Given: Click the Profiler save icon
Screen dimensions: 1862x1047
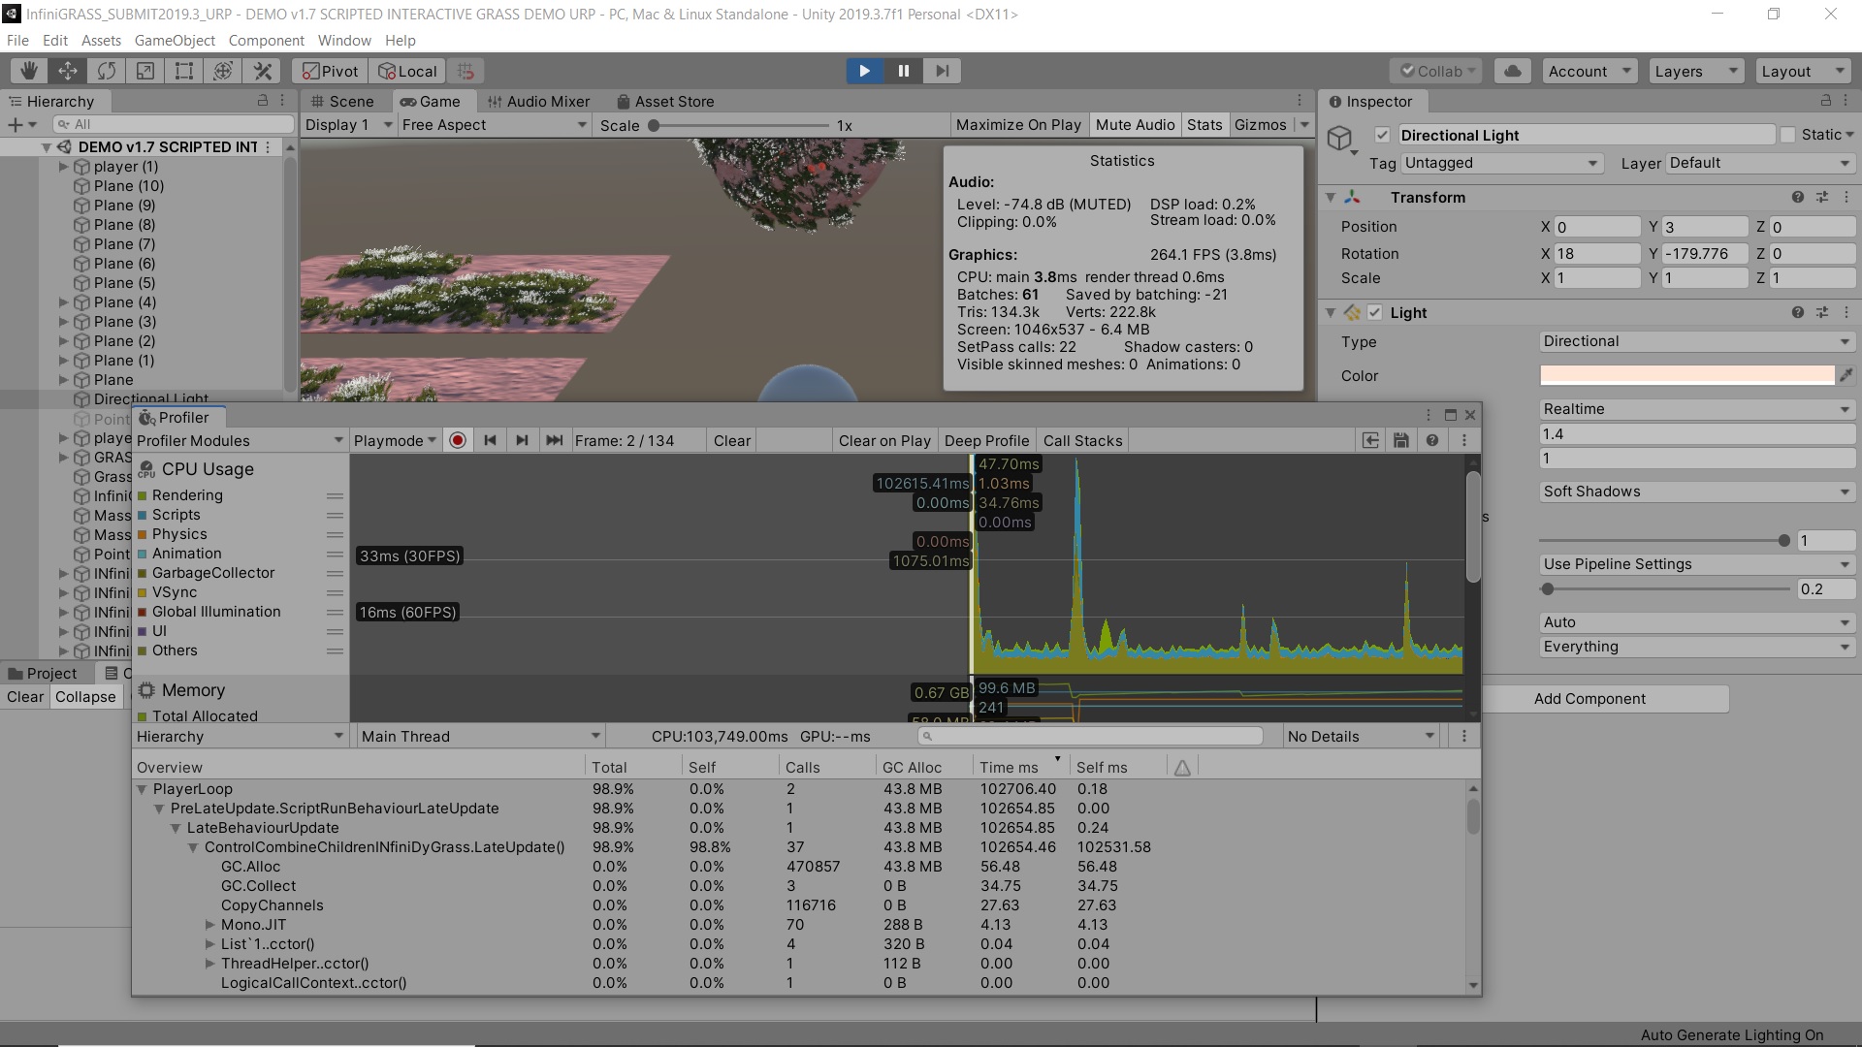Looking at the screenshot, I should [1400, 440].
